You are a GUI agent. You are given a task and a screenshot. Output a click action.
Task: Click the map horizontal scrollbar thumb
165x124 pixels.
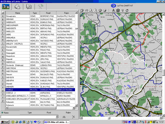(x=109, y=118)
